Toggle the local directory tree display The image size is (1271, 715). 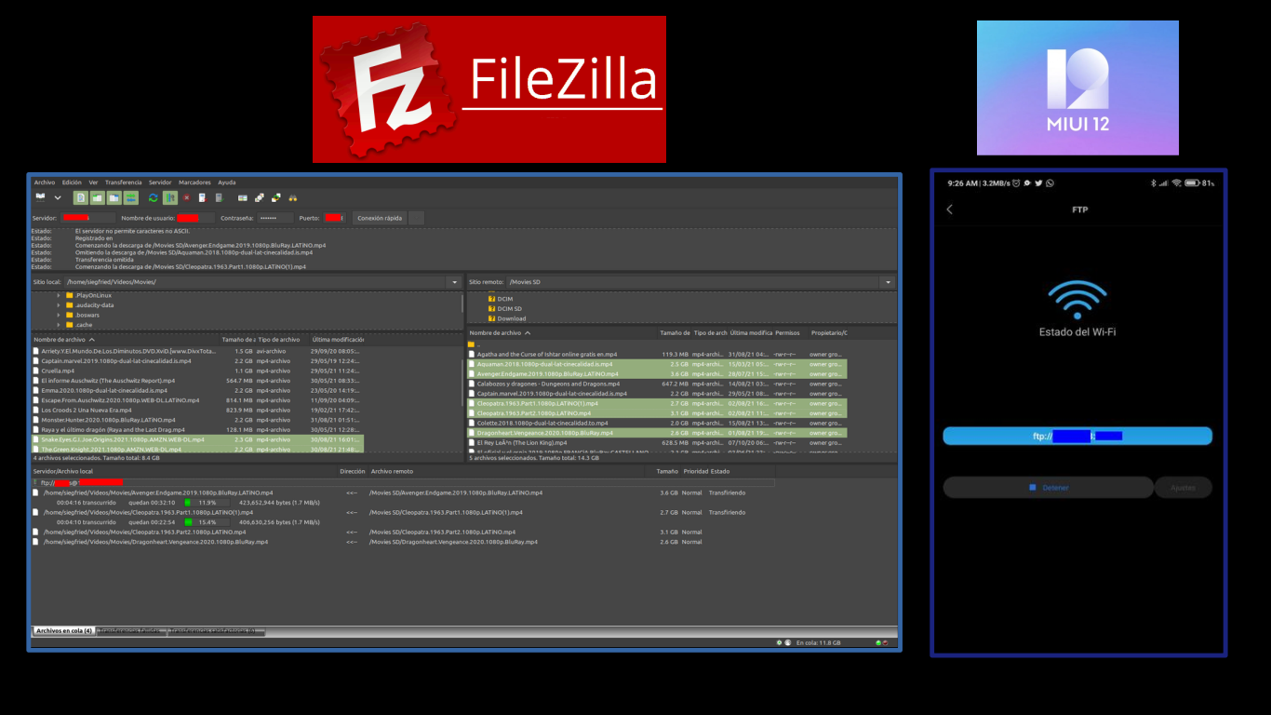(x=98, y=197)
